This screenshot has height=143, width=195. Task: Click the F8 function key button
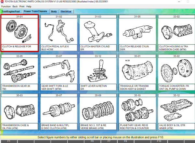pos(125,141)
